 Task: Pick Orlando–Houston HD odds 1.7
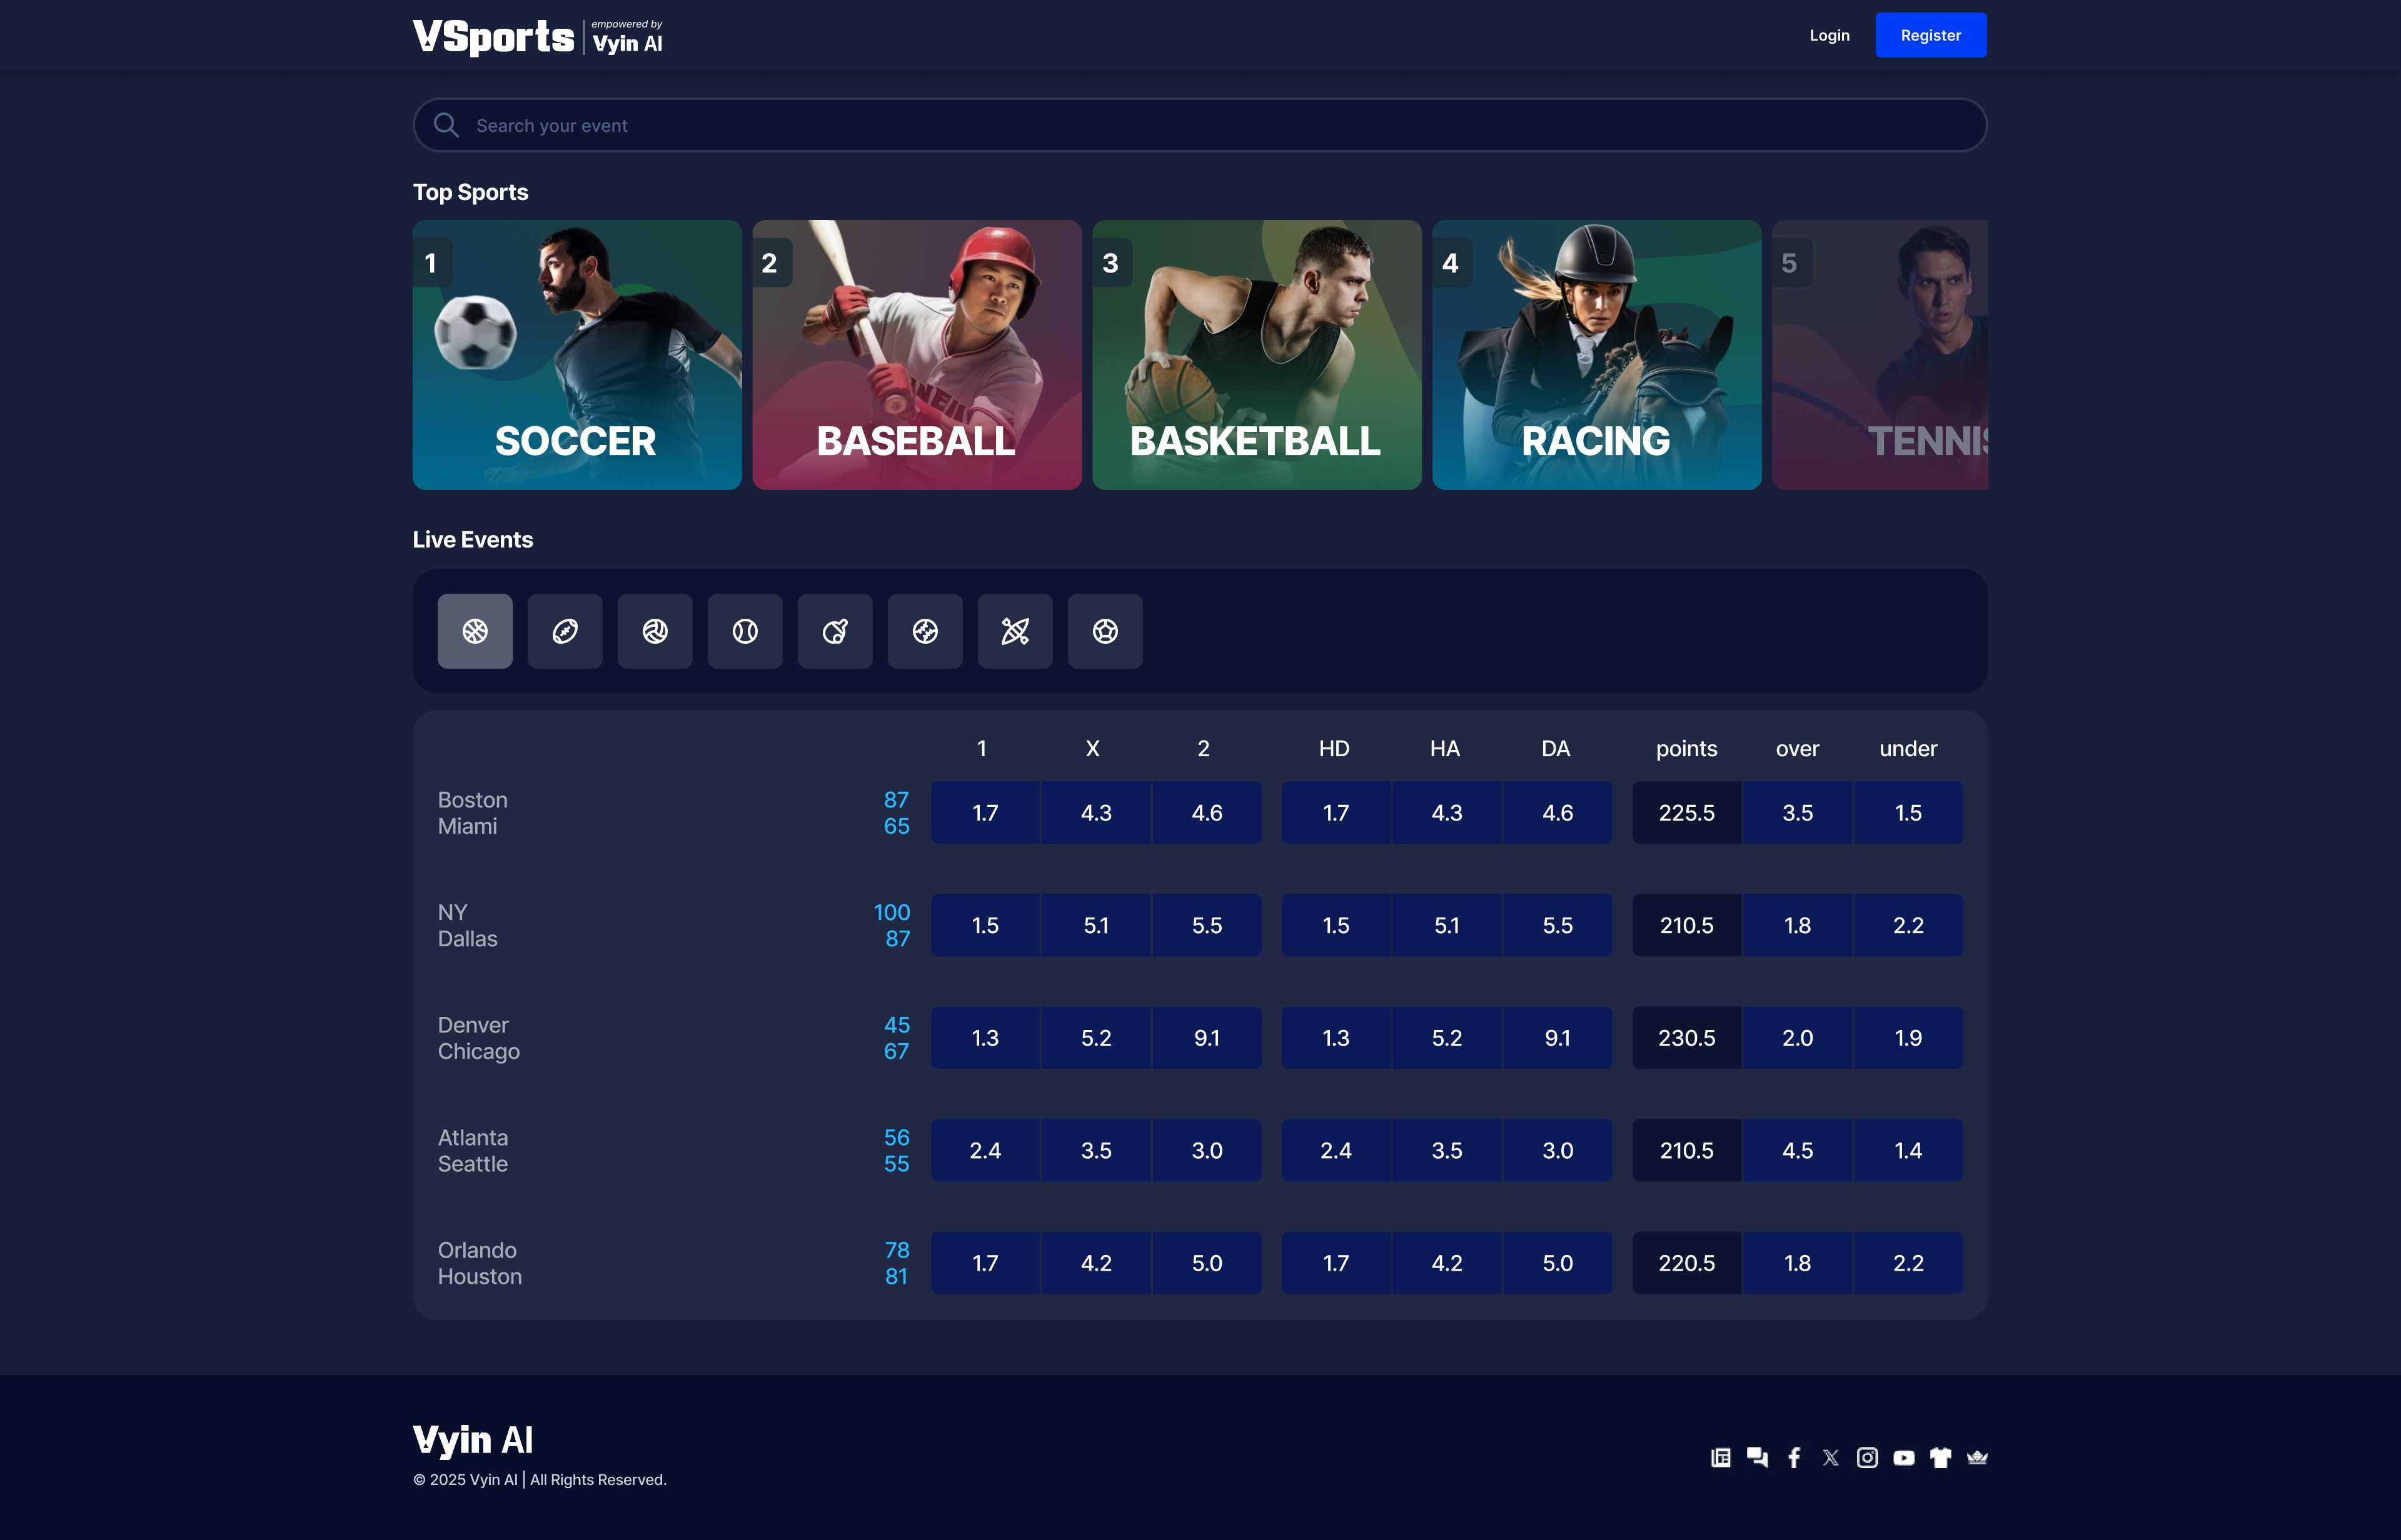click(x=1337, y=1263)
